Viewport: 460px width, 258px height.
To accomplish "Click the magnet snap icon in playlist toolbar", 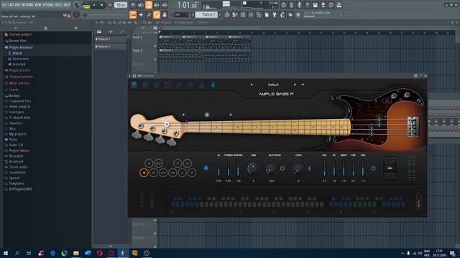I will coord(101,22).
